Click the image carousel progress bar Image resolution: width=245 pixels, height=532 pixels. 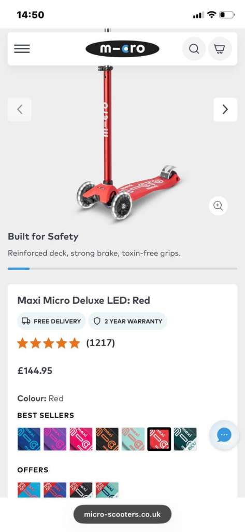pos(122,269)
